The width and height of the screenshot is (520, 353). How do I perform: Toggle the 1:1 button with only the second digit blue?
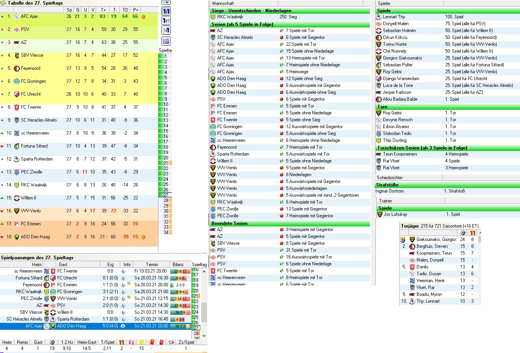click(x=166, y=30)
